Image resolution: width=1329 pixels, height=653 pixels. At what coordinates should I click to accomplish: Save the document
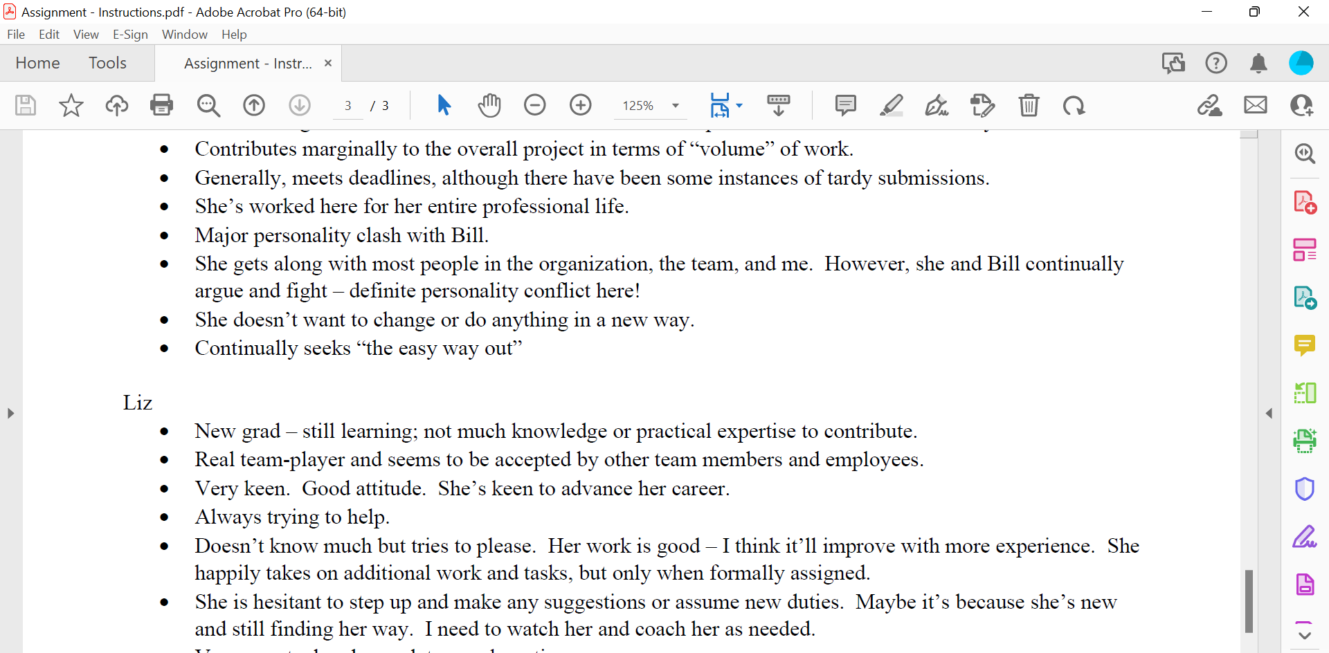point(25,105)
